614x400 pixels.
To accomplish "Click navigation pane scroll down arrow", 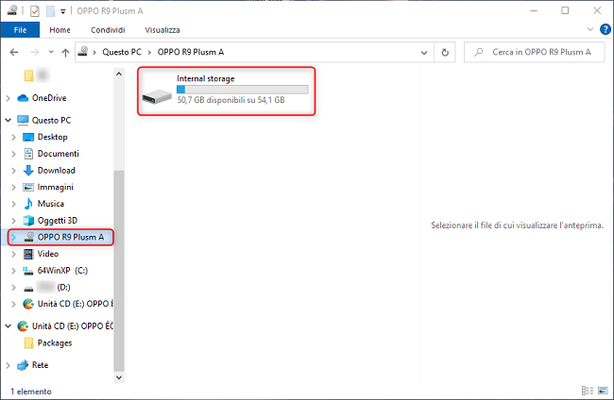I will point(119,377).
